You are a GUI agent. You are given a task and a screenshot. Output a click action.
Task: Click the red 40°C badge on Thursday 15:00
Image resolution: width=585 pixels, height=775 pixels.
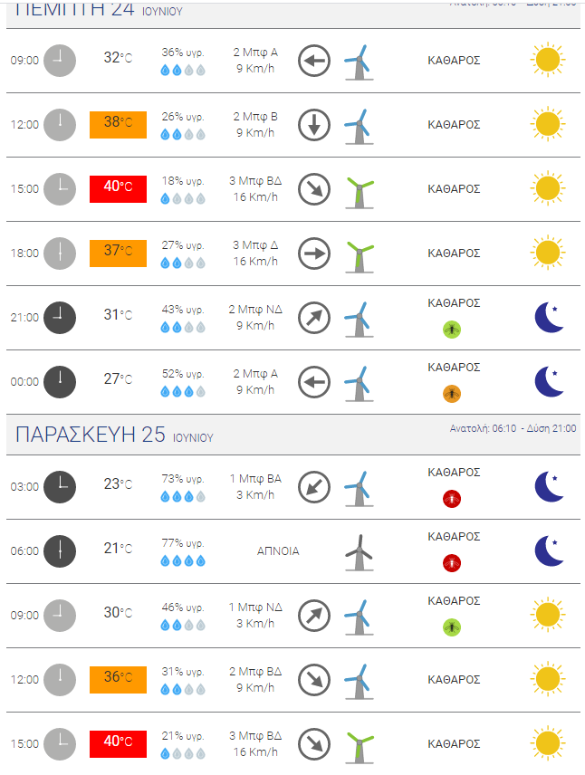pyautogui.click(x=119, y=189)
